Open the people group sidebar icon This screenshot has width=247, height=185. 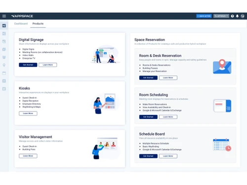tap(4, 57)
